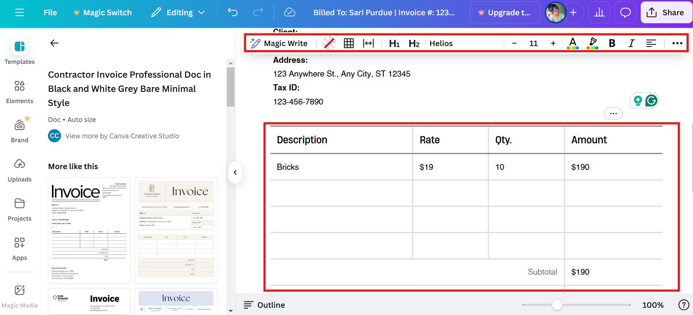
Task: Open the comments speech bubble
Action: (x=625, y=13)
